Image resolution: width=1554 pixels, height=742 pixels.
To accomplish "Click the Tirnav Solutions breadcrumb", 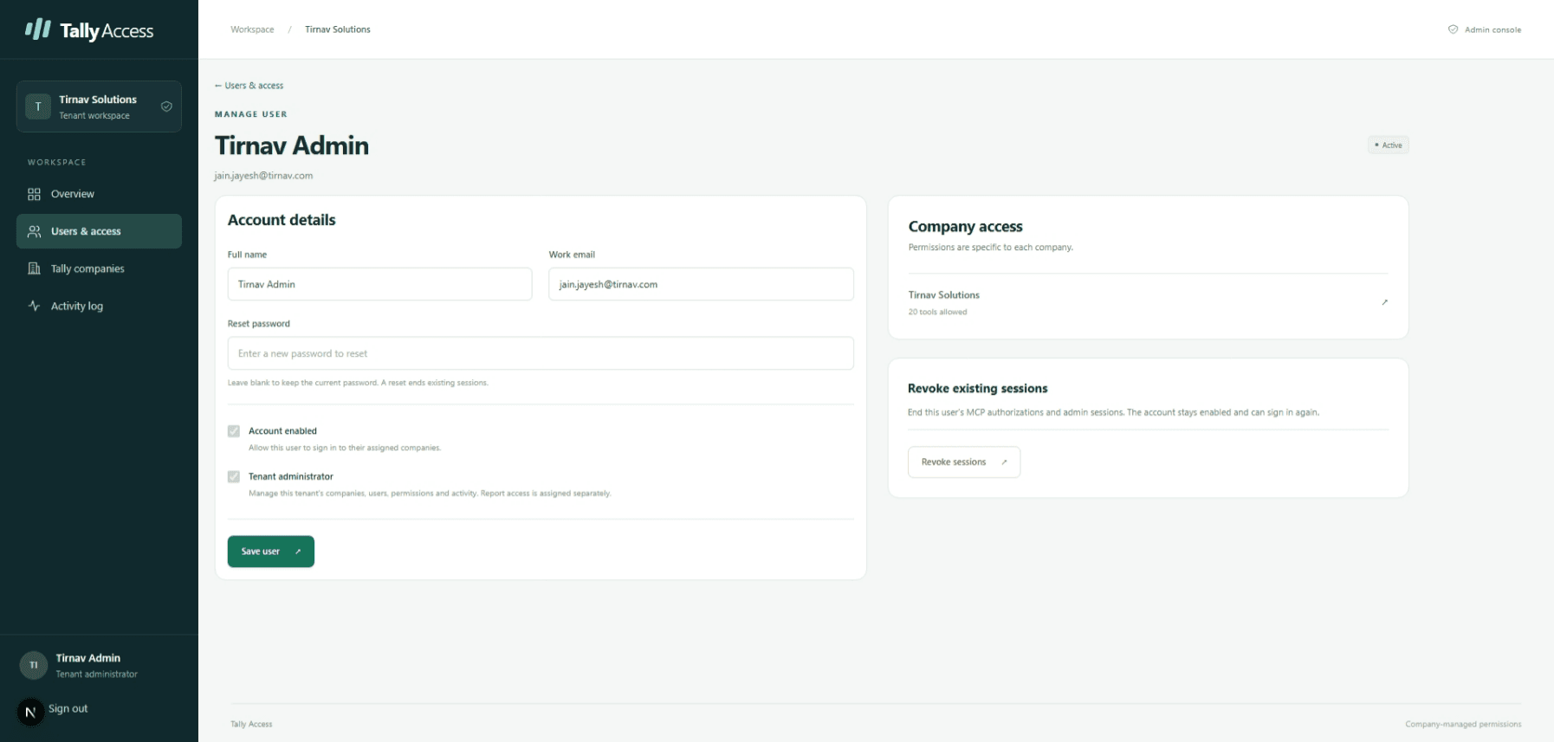I will 338,29.
